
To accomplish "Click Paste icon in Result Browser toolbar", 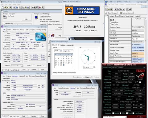I will coord(121,10).
